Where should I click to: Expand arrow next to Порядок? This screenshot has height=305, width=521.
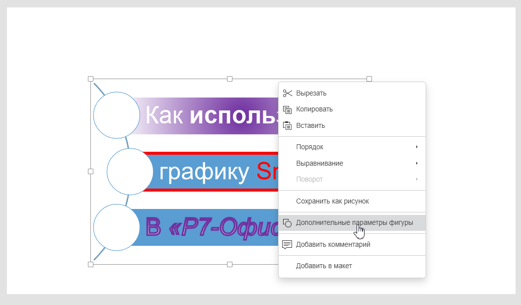[x=417, y=147]
